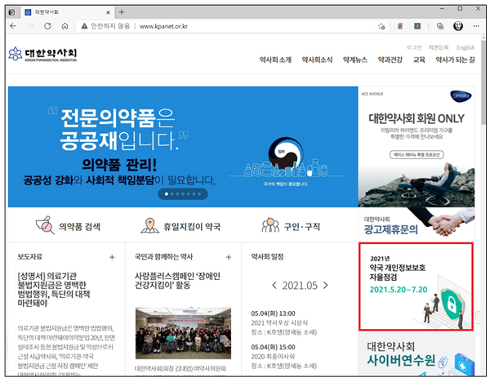Click the 휴일지킴이 약국 map icon
The height and width of the screenshot is (382, 490).
coord(149,225)
